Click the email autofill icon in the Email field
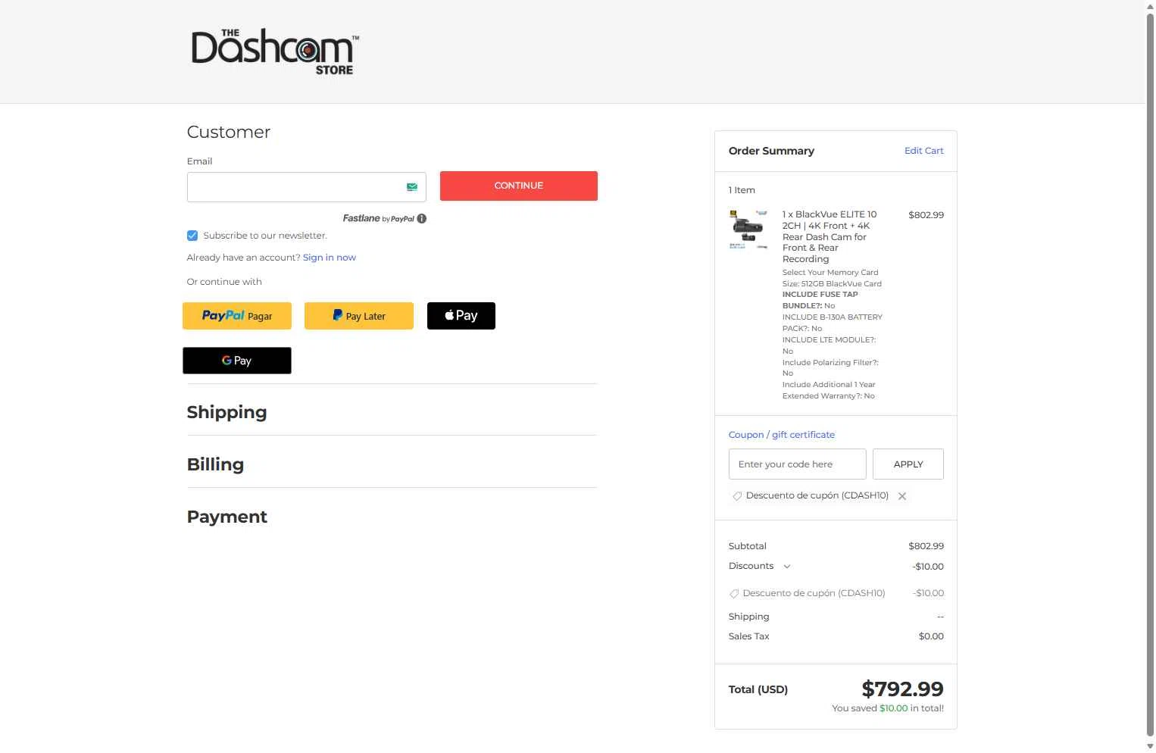The image size is (1156, 753). pyautogui.click(x=412, y=187)
